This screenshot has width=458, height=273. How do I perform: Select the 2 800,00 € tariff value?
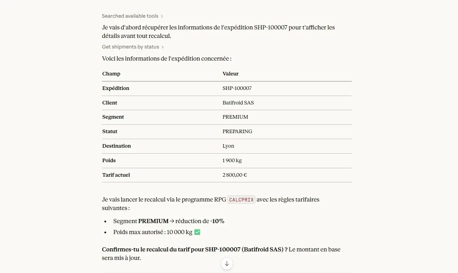tap(235, 175)
